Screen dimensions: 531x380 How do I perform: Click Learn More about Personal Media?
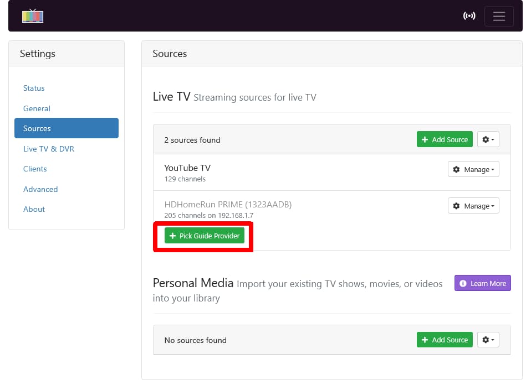point(482,283)
